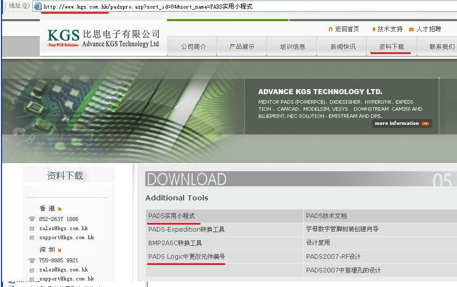Click the envelope icon beside 人才招聘
The height and width of the screenshot is (287, 457).
[x=411, y=29]
